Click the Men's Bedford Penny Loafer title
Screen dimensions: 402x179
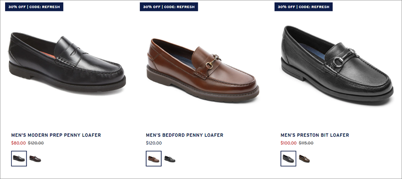click(x=184, y=135)
